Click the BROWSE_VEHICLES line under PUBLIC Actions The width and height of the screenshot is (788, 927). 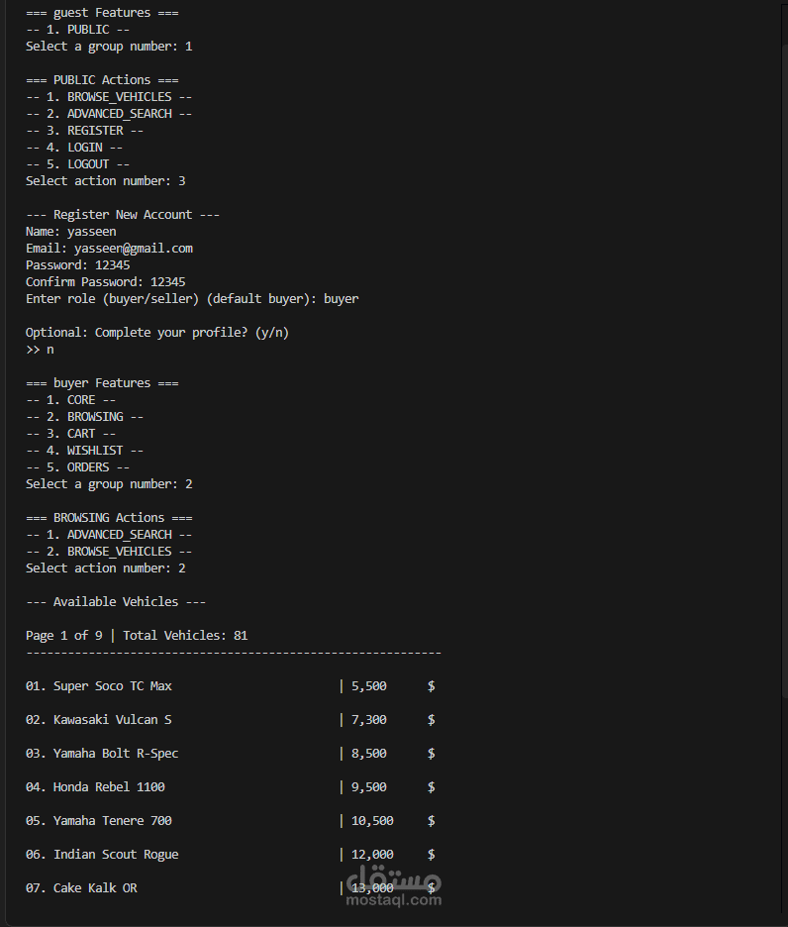109,97
